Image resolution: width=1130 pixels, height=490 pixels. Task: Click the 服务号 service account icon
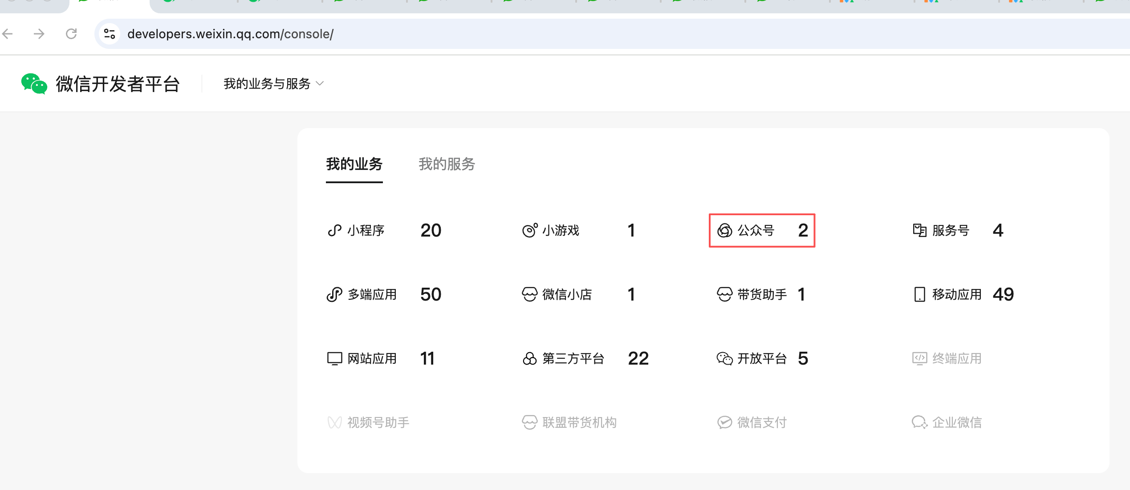pyautogui.click(x=919, y=230)
